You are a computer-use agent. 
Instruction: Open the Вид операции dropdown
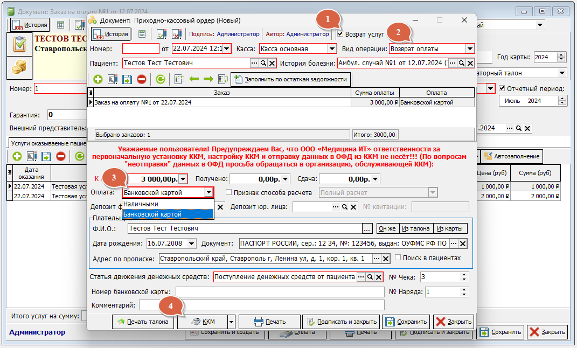click(470, 48)
